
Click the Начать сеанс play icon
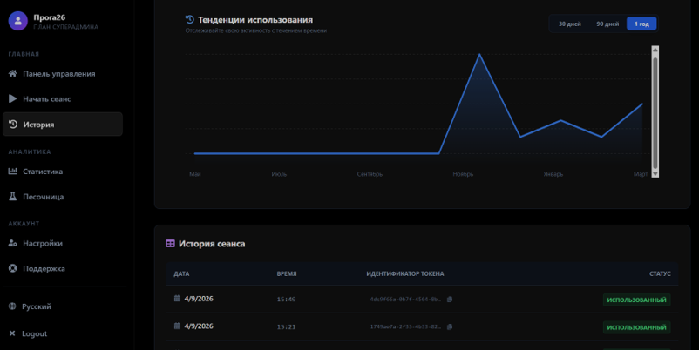[12, 99]
